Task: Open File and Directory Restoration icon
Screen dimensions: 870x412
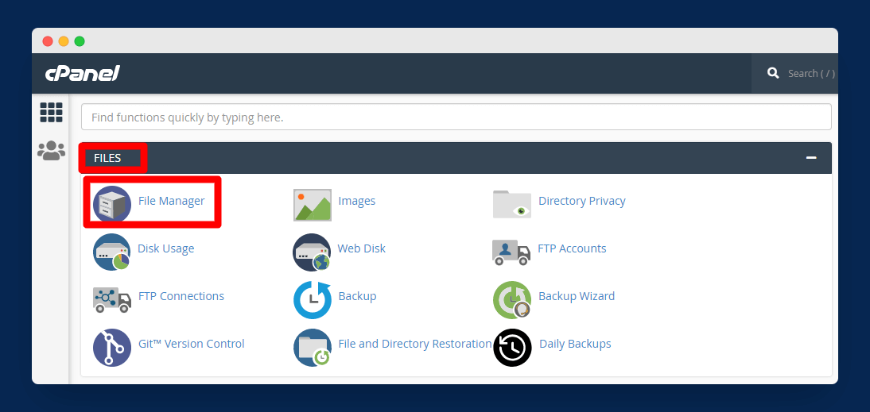Action: coord(312,347)
